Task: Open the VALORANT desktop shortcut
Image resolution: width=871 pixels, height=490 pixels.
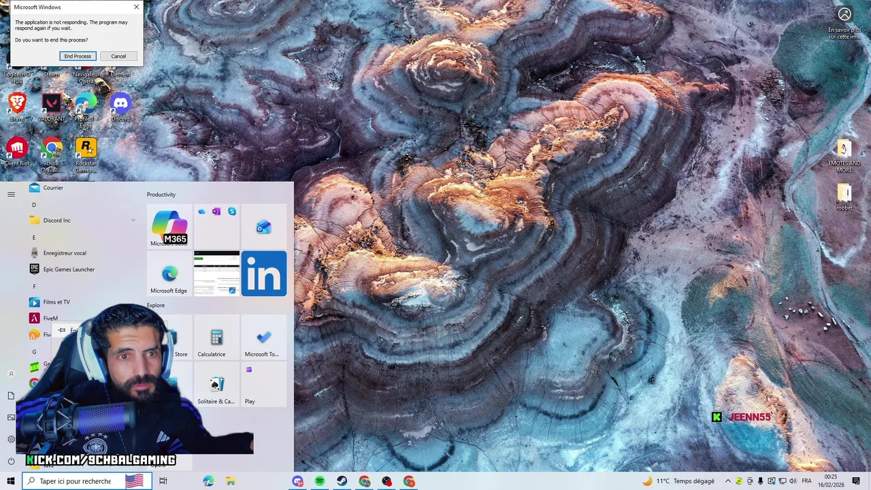Action: (x=52, y=108)
